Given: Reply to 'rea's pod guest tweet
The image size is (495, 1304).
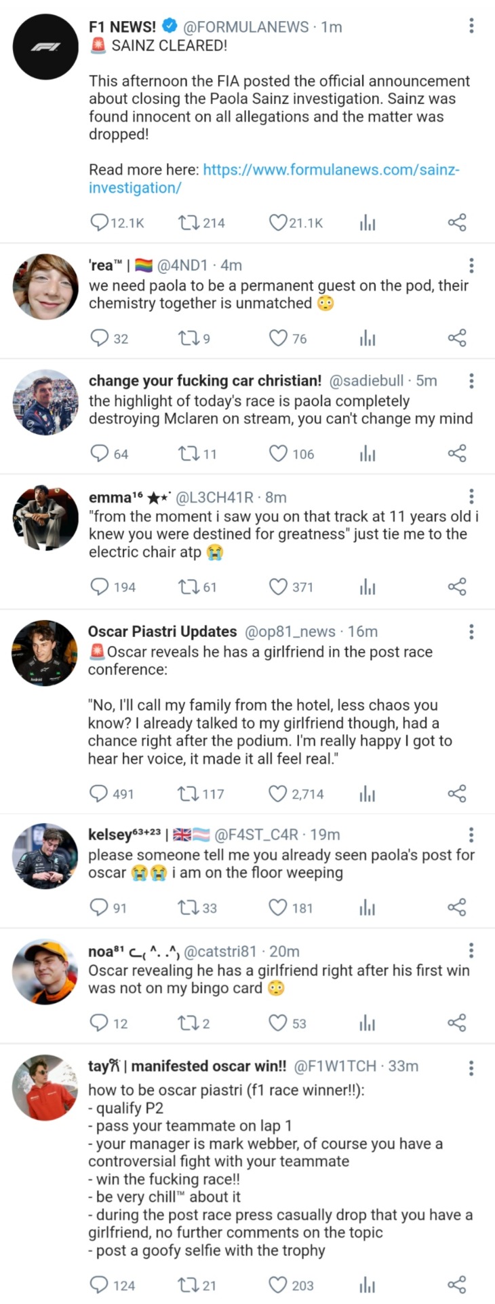Looking at the screenshot, I should (x=100, y=338).
